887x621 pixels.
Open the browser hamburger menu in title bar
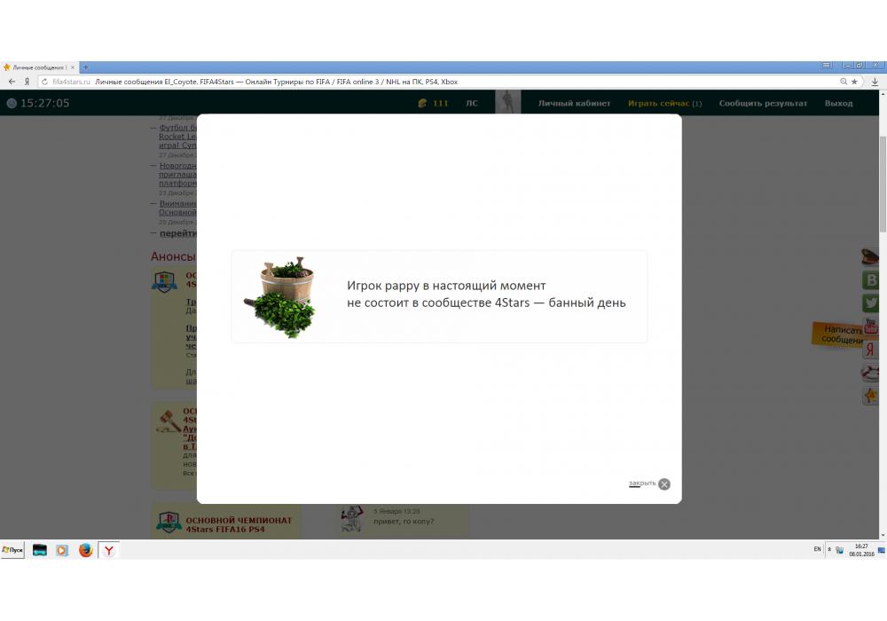click(827, 66)
